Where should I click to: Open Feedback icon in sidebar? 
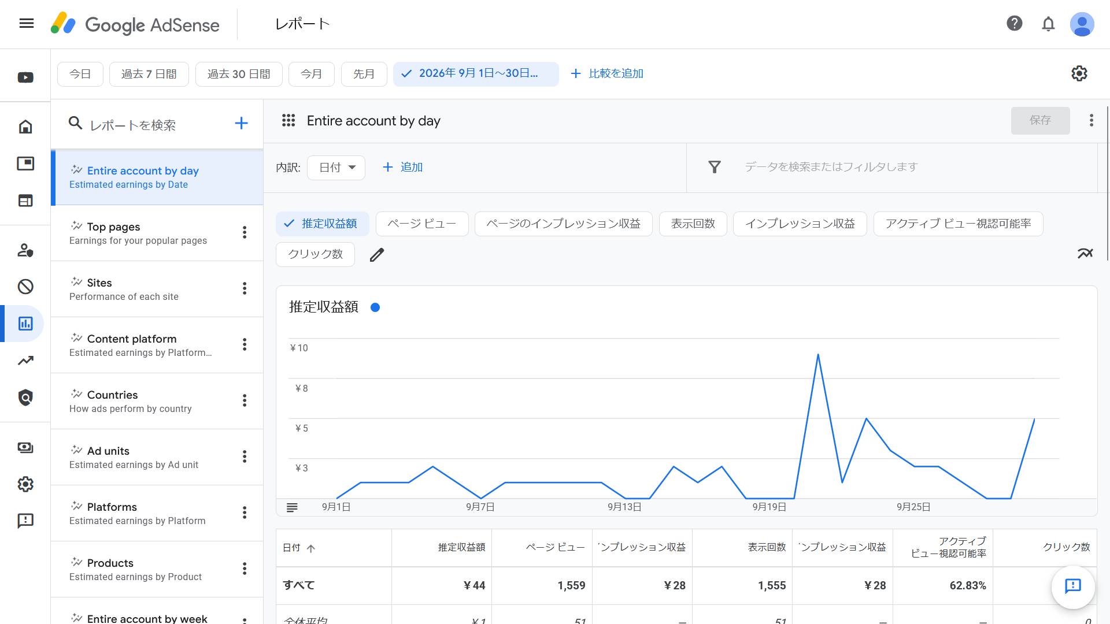click(25, 521)
